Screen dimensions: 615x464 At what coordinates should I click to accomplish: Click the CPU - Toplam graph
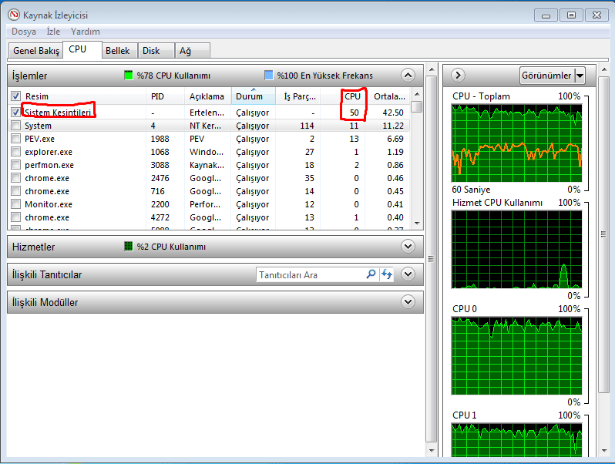click(516, 143)
